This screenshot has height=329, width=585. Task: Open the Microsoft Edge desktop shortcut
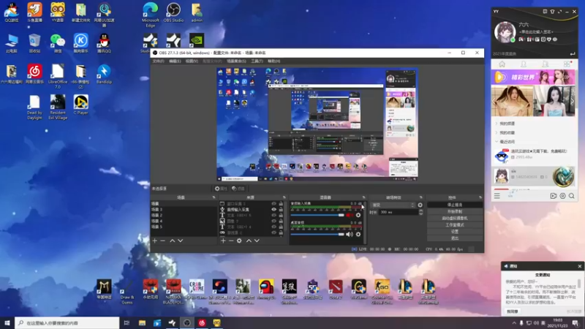point(151,15)
